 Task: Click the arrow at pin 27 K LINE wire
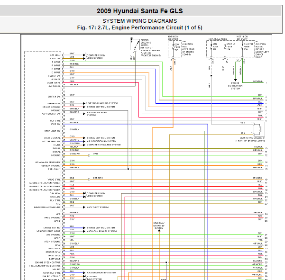[x=84, y=145]
